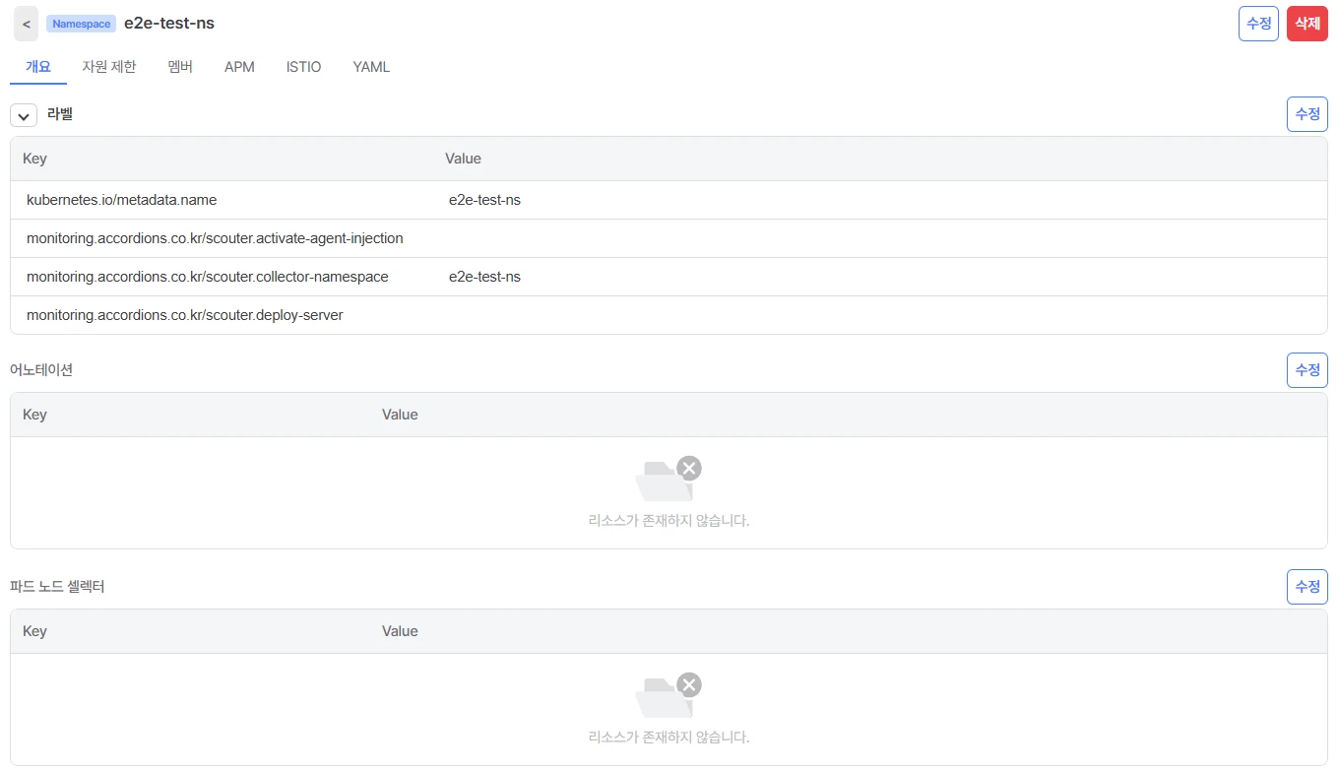Click the 수정 button beside 삭제
The height and width of the screenshot is (770, 1338).
pyautogui.click(x=1258, y=24)
